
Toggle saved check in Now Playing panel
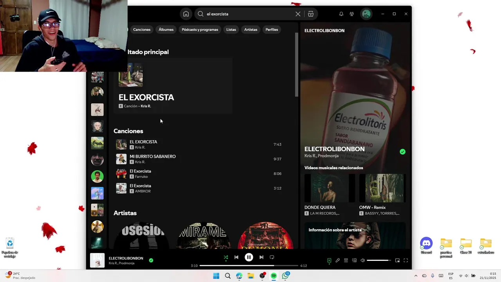[x=402, y=152]
